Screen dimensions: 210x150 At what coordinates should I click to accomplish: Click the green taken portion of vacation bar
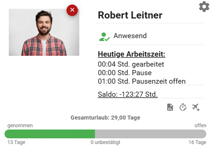click(50, 134)
